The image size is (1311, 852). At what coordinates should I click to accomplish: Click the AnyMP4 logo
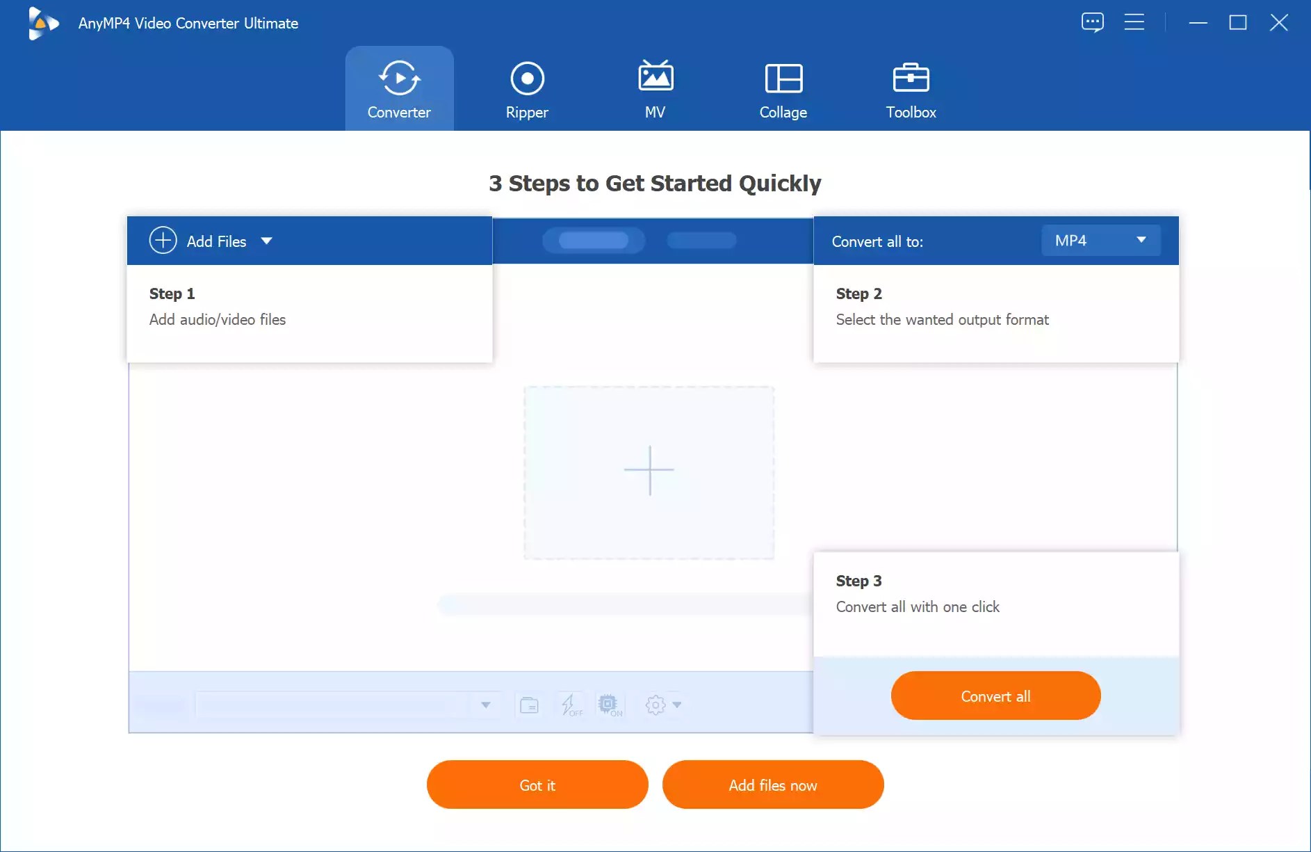pos(43,23)
